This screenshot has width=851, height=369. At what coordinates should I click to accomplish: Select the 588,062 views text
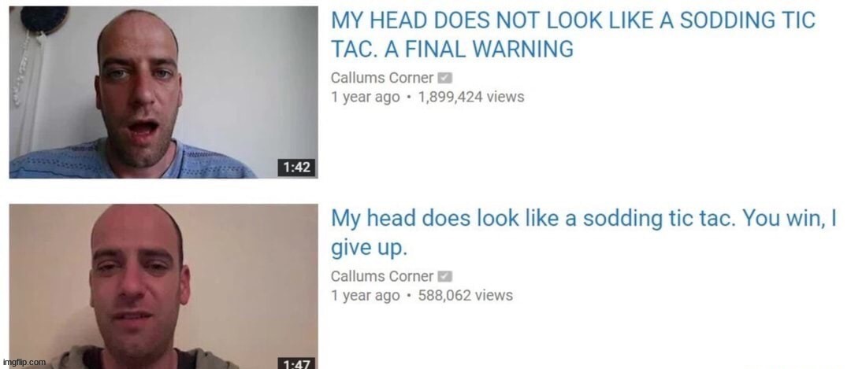pos(465,296)
